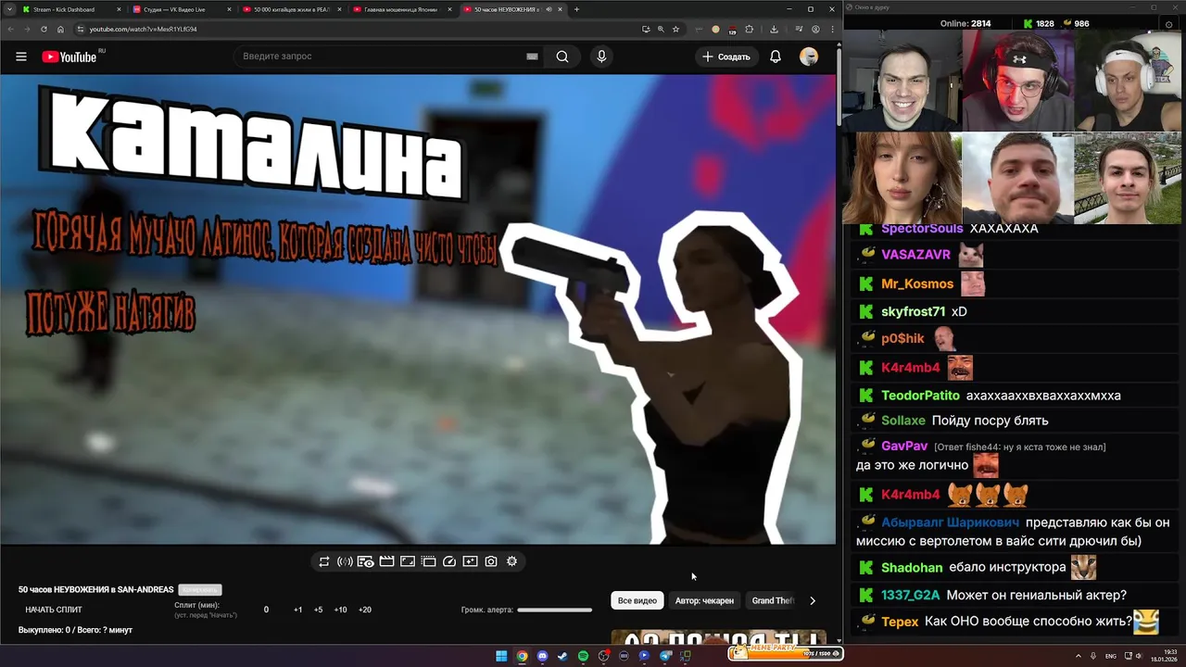Click the clapperboard icon in the player toolbar
Screen dimensions: 1186x667
(386, 561)
